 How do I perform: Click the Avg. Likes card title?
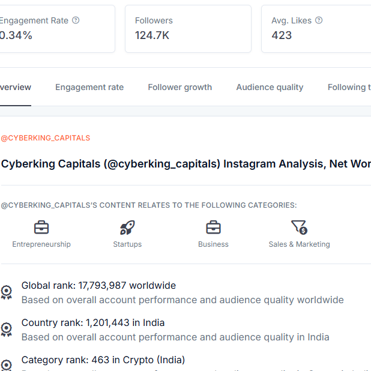click(292, 20)
